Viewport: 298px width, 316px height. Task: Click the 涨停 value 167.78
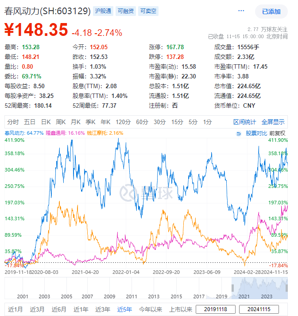coord(175,47)
